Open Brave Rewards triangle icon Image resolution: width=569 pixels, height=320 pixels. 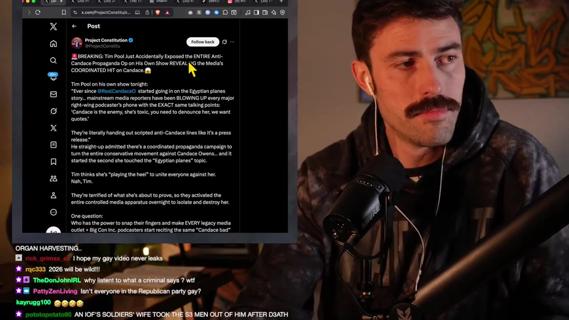click(x=167, y=12)
